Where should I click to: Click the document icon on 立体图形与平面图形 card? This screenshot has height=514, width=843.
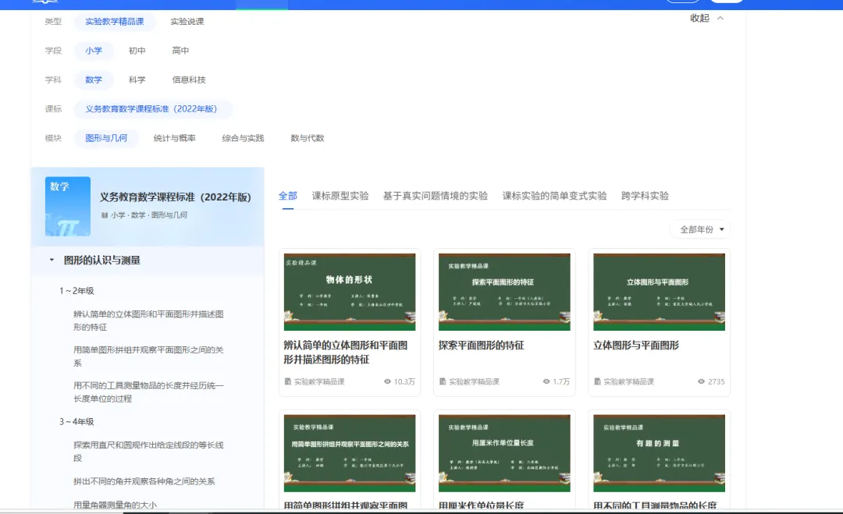597,381
